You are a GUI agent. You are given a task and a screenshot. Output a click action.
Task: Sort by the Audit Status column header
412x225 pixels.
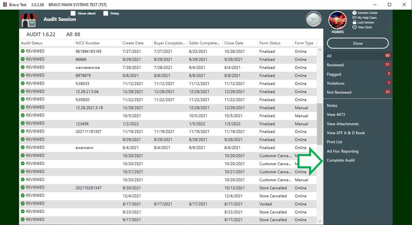point(32,43)
